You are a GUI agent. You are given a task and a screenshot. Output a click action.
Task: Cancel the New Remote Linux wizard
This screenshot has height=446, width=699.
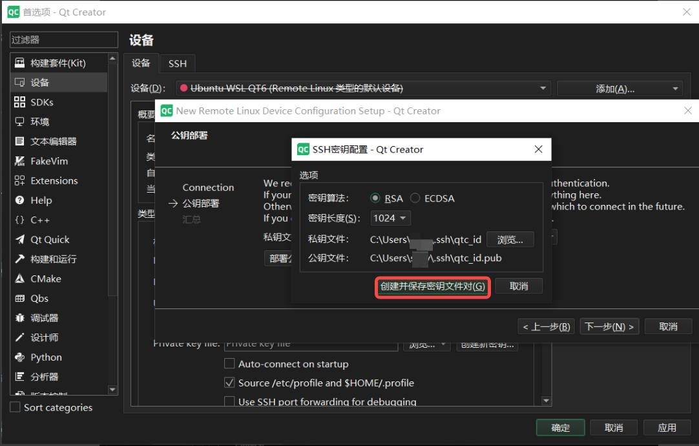pyautogui.click(x=668, y=327)
